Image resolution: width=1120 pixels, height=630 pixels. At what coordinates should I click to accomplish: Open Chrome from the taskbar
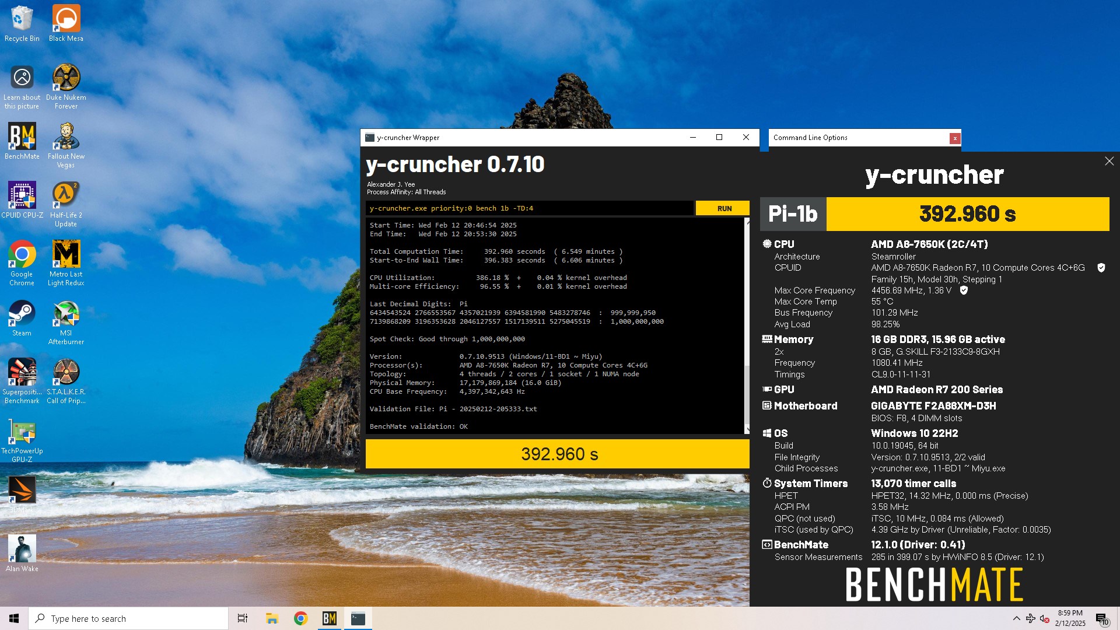(x=300, y=618)
